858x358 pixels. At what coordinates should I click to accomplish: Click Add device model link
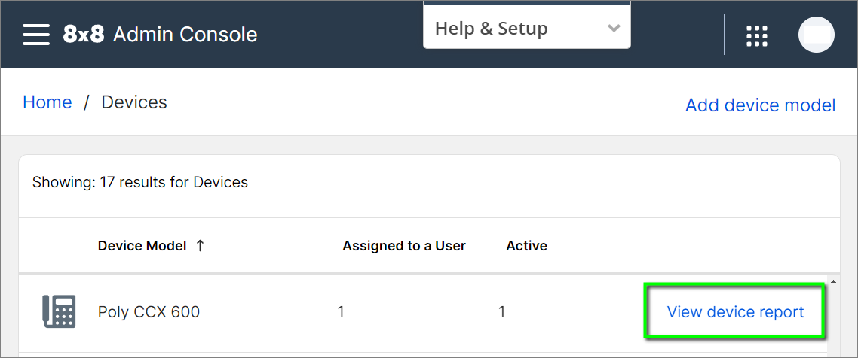point(761,105)
